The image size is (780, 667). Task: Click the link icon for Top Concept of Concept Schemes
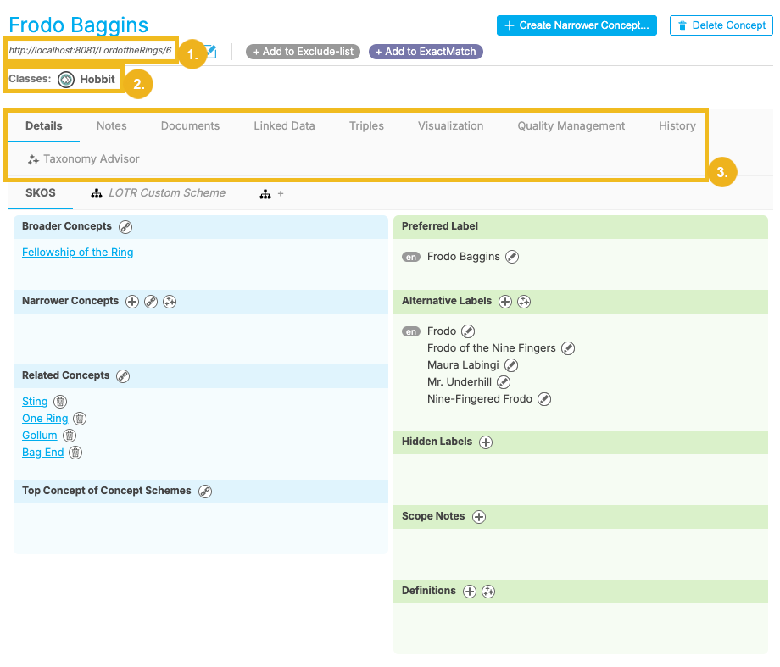coord(205,492)
